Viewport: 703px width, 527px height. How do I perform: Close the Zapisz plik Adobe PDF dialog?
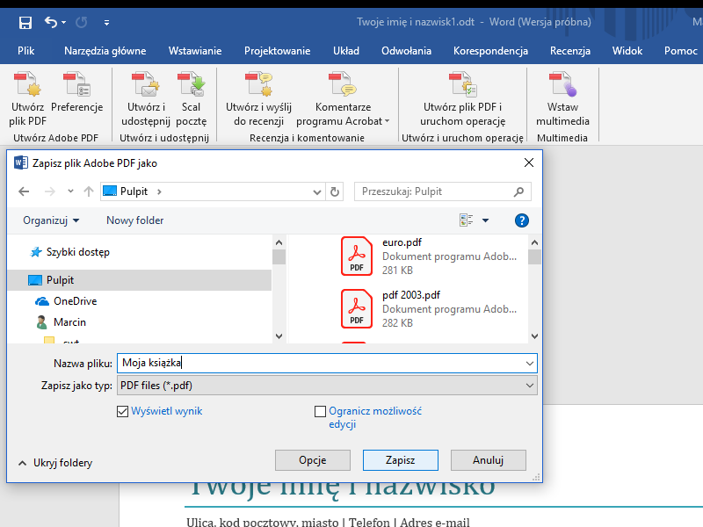pos(529,162)
